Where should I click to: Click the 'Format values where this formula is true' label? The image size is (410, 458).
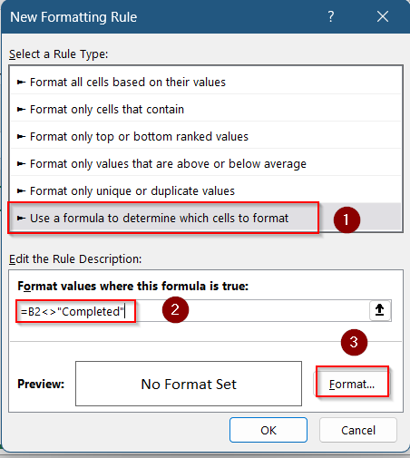133,286
